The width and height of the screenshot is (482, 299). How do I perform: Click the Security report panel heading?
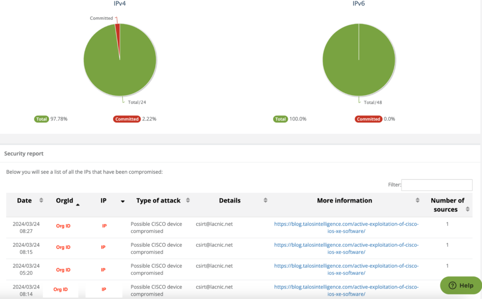click(x=24, y=154)
